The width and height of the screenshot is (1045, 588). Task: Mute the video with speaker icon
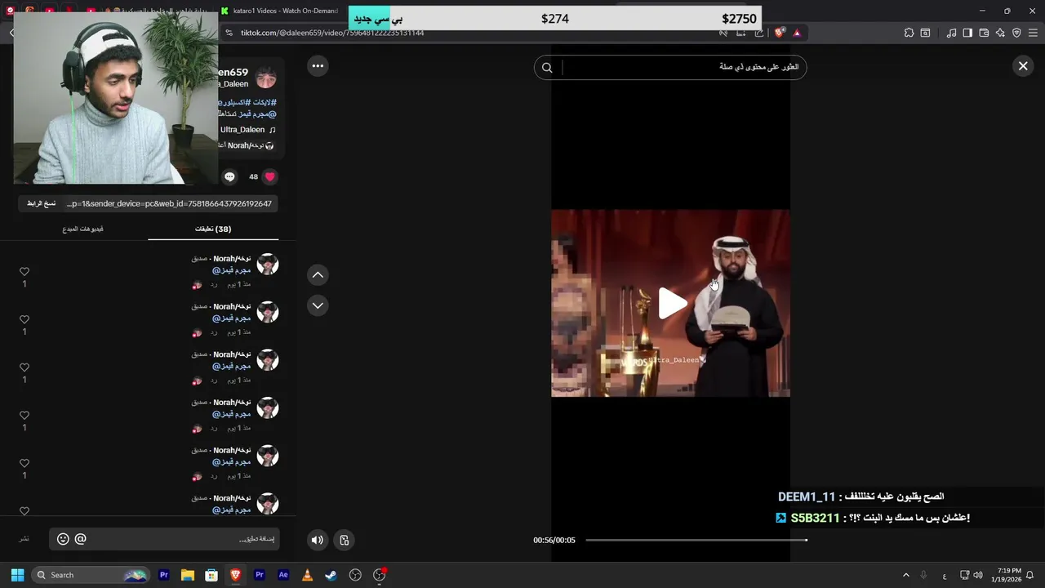pyautogui.click(x=318, y=540)
